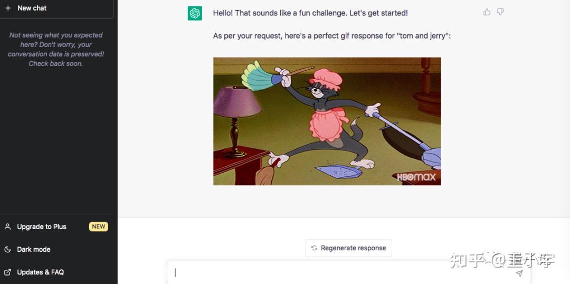Click the Tom and Jerry GIF image
This screenshot has width=570, height=284.
[x=327, y=121]
